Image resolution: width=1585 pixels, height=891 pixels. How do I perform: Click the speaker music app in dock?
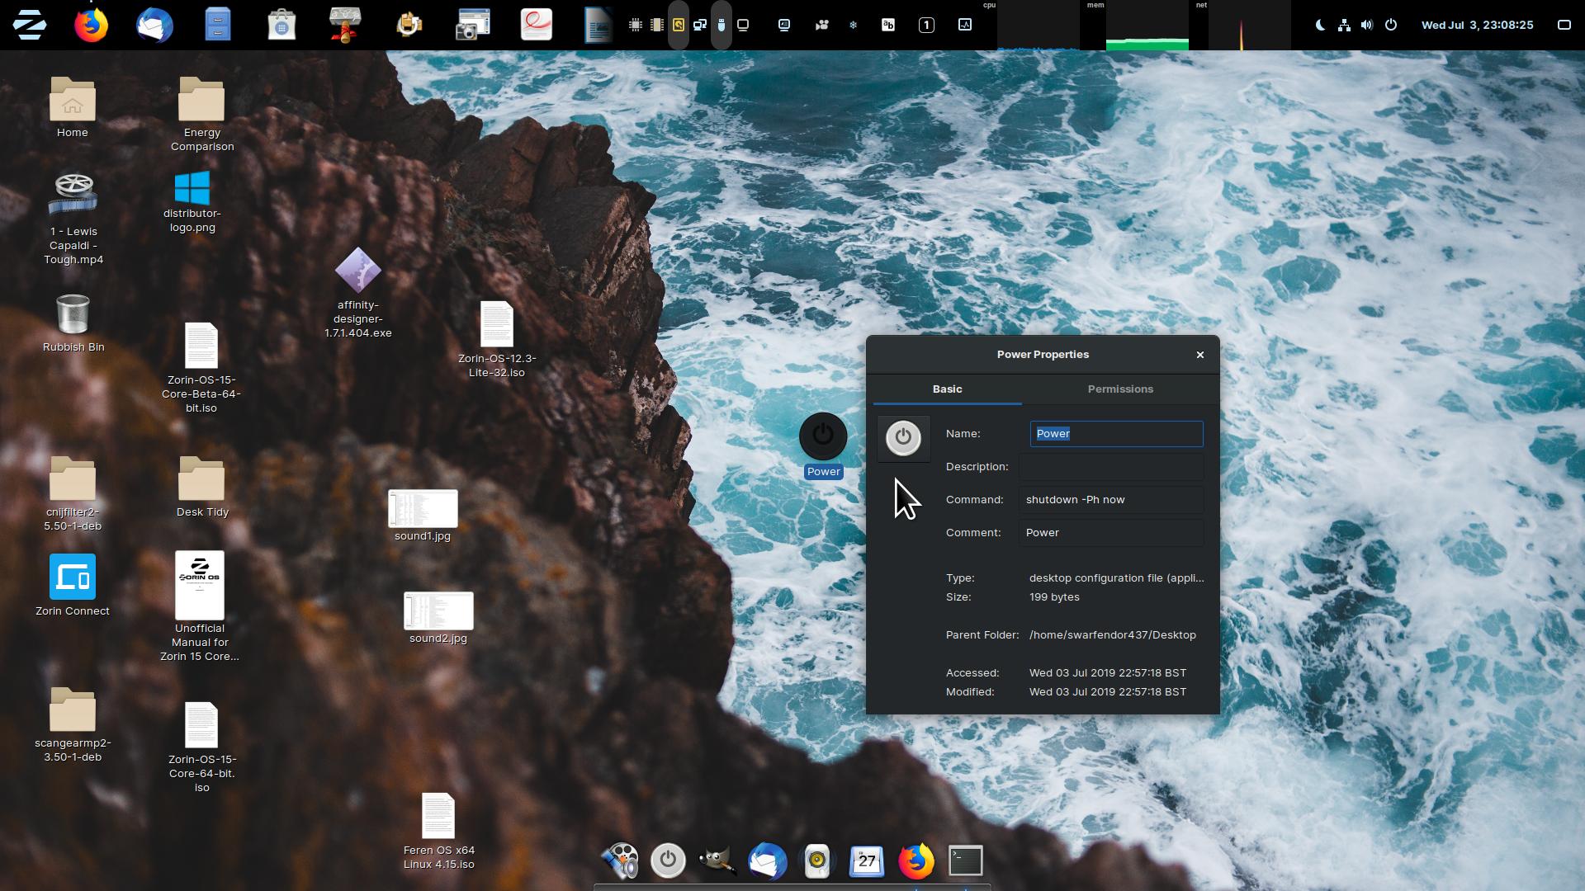[x=816, y=861]
